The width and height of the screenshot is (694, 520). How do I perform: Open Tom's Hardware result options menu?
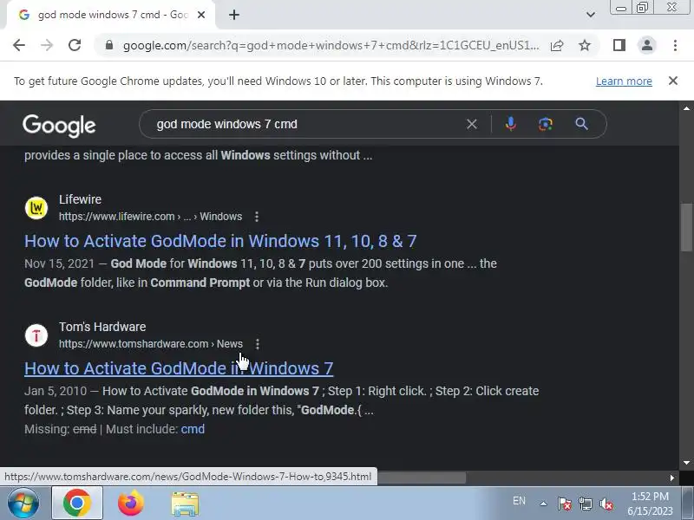pyautogui.click(x=257, y=344)
